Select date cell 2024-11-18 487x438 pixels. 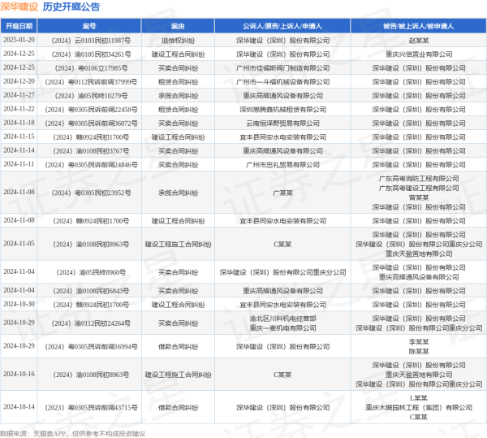coord(19,123)
